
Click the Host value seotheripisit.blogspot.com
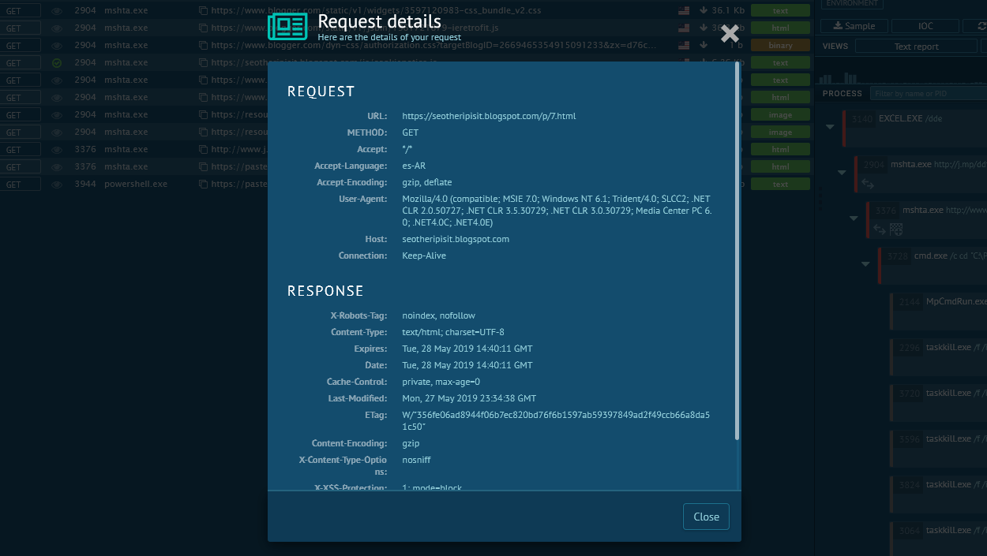(x=456, y=239)
